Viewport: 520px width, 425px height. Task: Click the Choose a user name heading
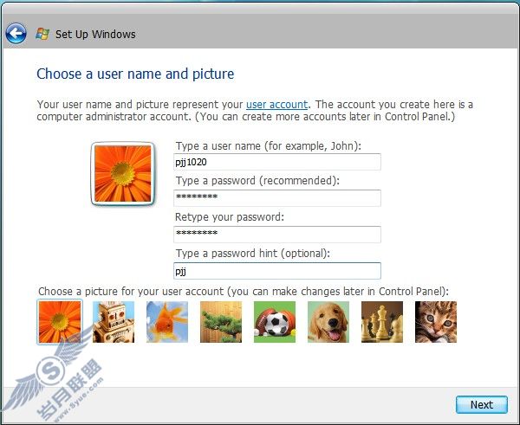(x=135, y=74)
